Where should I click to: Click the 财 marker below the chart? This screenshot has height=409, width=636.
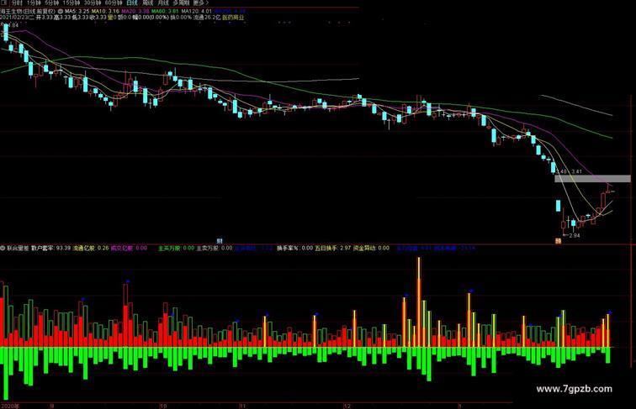(x=220, y=241)
